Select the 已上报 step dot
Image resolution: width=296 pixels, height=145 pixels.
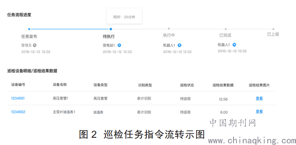click(x=273, y=29)
